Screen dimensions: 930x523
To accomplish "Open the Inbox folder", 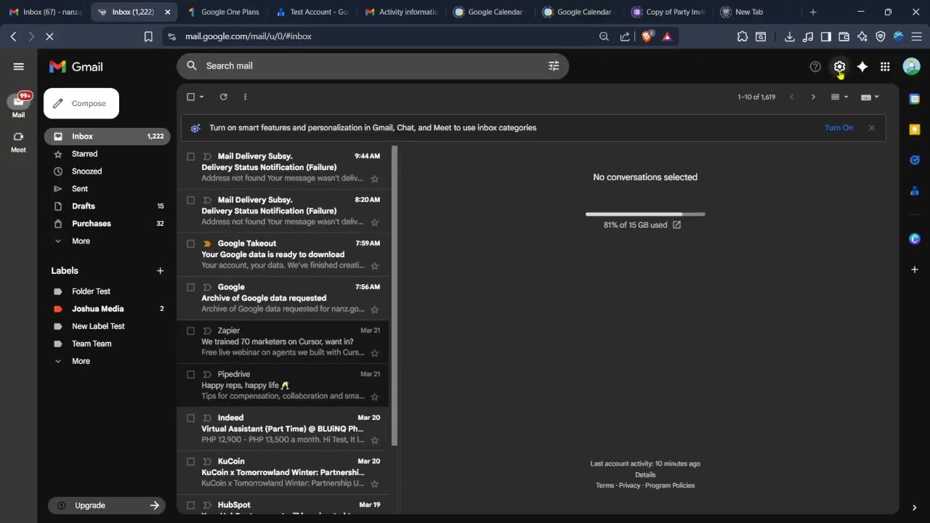I will 108,137.
